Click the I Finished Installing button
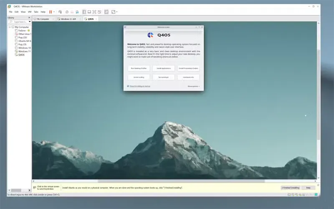Image resolution: width=334 pixels, height=209 pixels. (291, 188)
